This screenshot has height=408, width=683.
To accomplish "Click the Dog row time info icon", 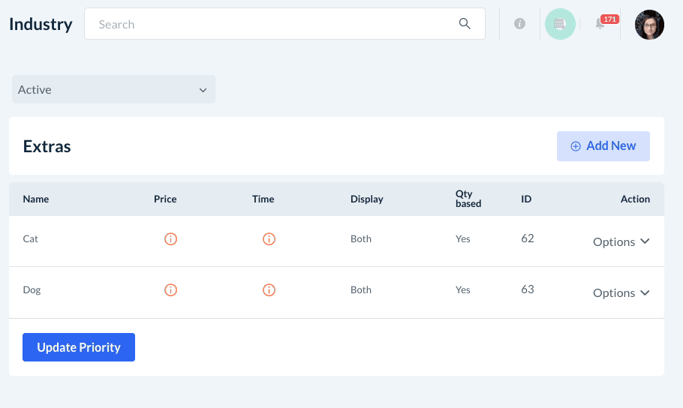I will [269, 290].
